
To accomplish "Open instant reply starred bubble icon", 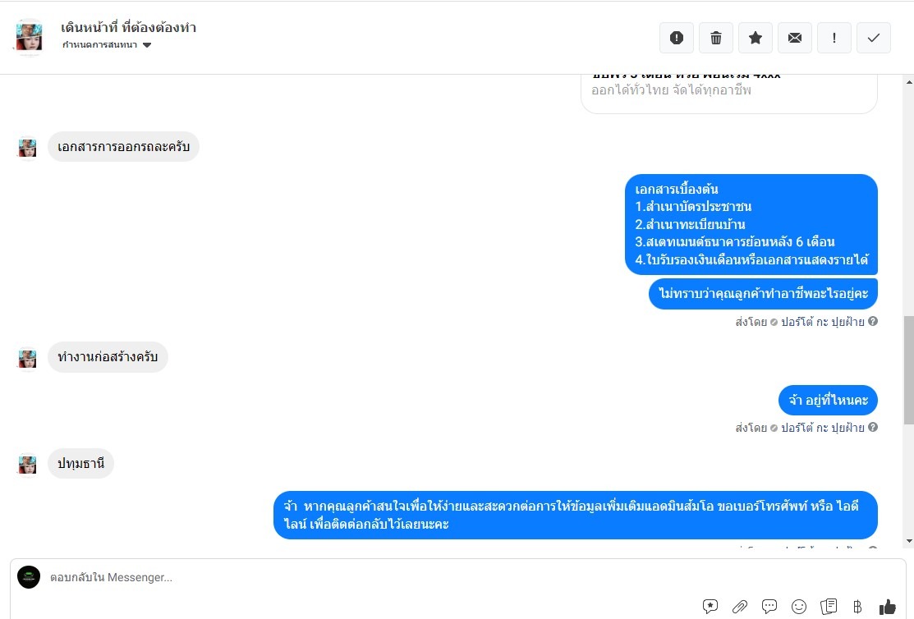I will click(x=710, y=607).
